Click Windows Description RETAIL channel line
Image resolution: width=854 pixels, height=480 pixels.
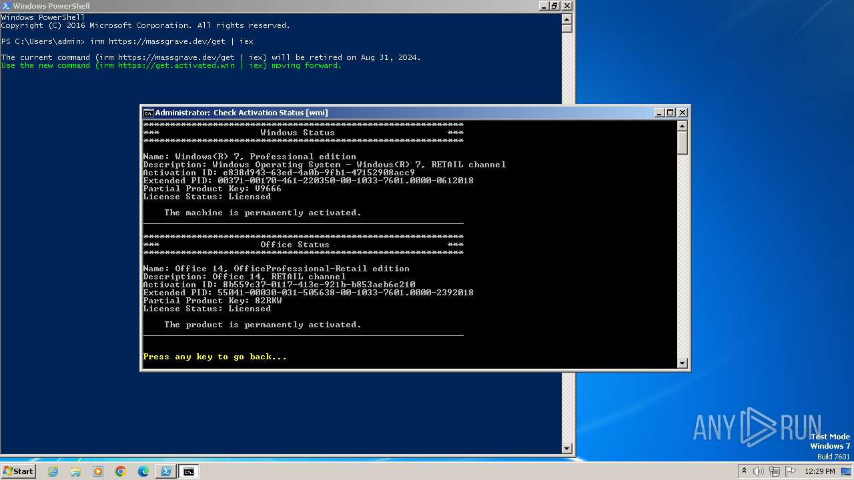point(324,165)
